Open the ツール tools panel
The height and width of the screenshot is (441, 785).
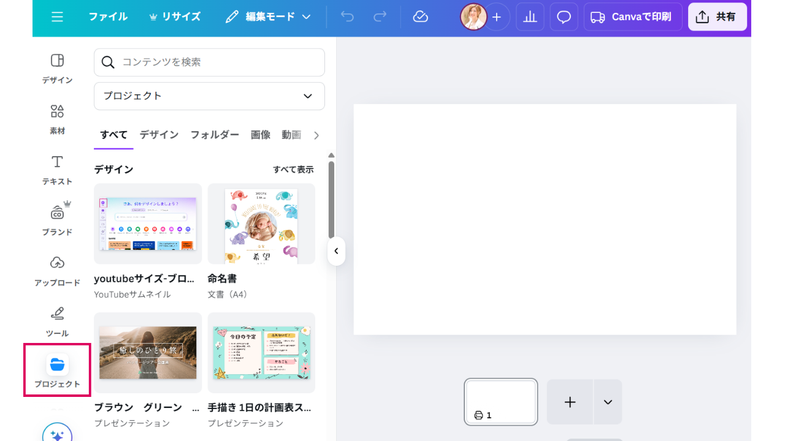57,322
